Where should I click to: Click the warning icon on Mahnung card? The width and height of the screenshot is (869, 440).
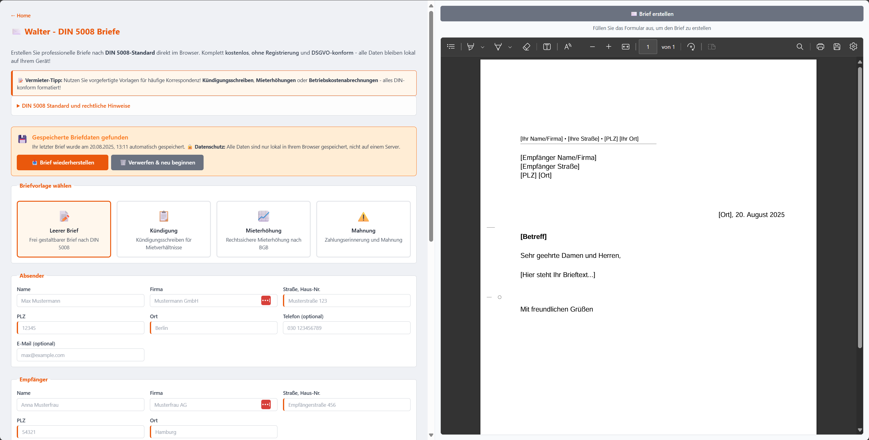point(363,216)
